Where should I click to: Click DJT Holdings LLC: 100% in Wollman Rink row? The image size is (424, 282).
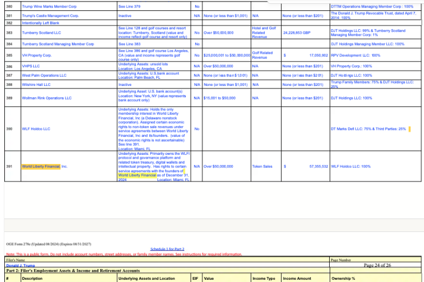[352, 98]
